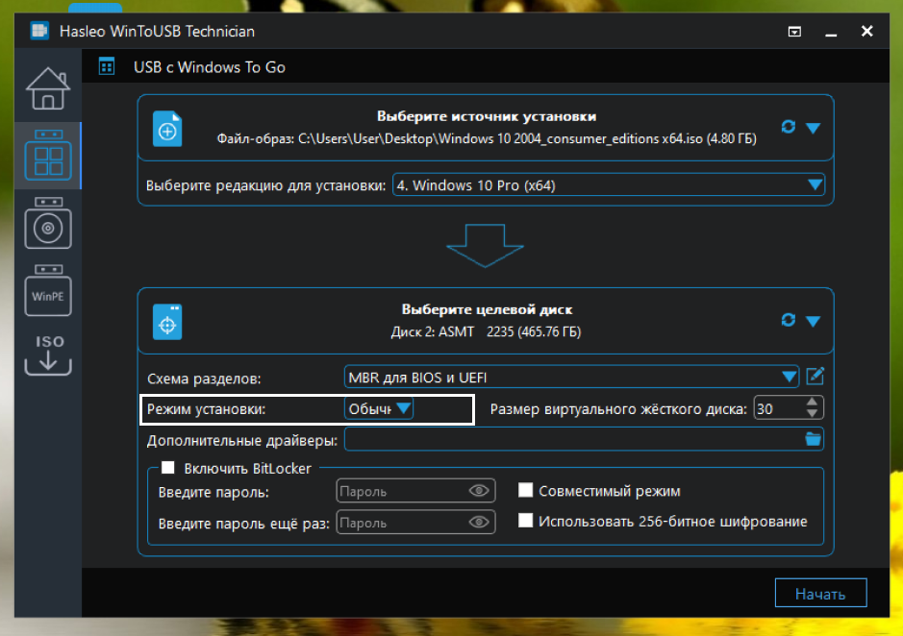
Task: Expand the installation source dropdown arrow
Action: tap(813, 128)
